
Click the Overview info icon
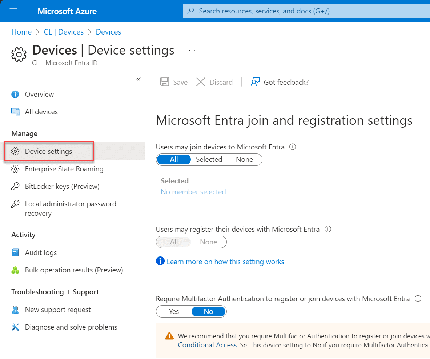click(x=15, y=95)
